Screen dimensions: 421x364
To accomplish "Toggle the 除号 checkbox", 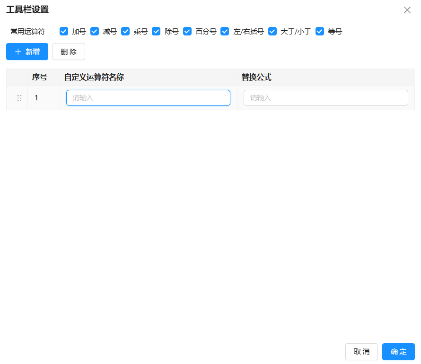I will point(156,31).
